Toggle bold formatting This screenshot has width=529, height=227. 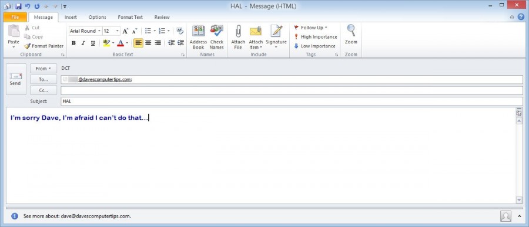pyautogui.click(x=73, y=43)
